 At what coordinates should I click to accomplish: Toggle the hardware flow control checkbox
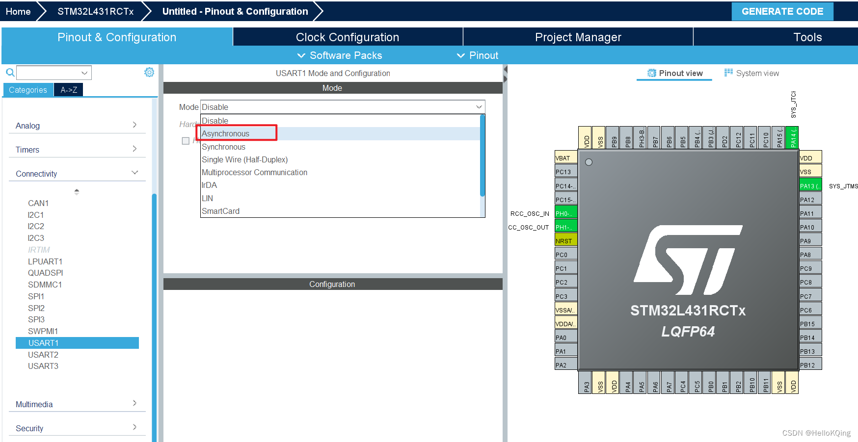(x=186, y=141)
